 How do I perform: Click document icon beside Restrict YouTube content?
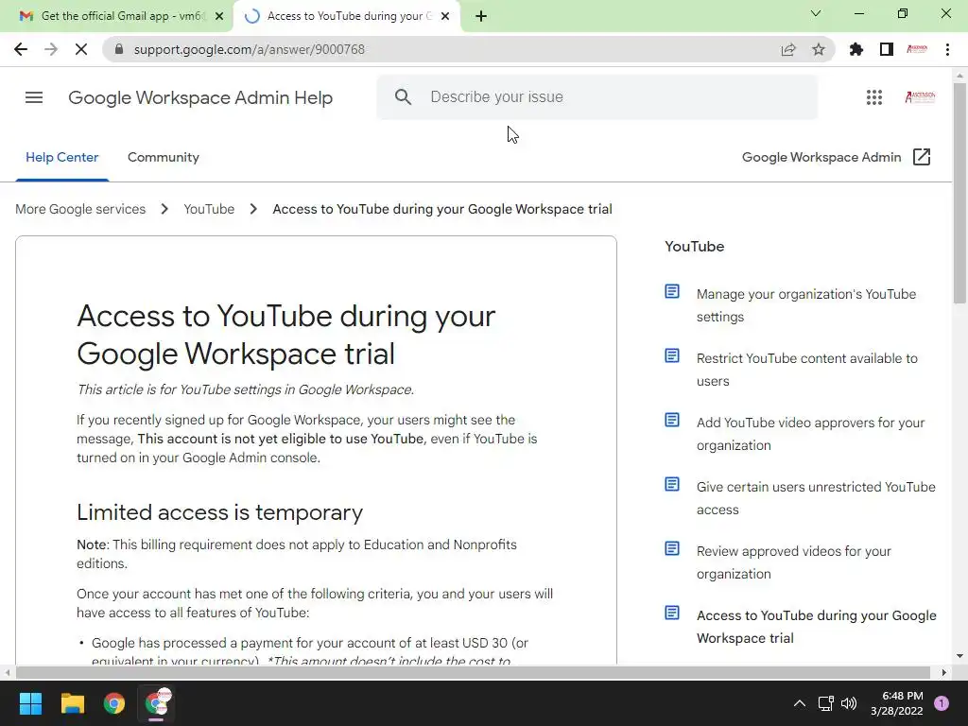(x=672, y=355)
